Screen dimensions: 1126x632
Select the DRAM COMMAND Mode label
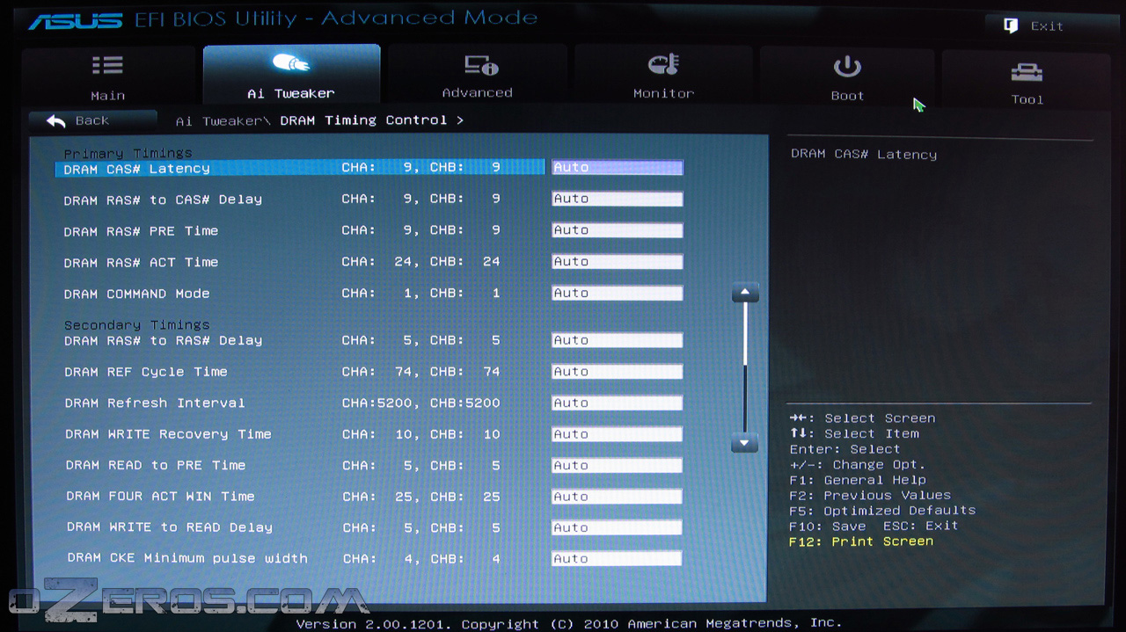click(137, 294)
